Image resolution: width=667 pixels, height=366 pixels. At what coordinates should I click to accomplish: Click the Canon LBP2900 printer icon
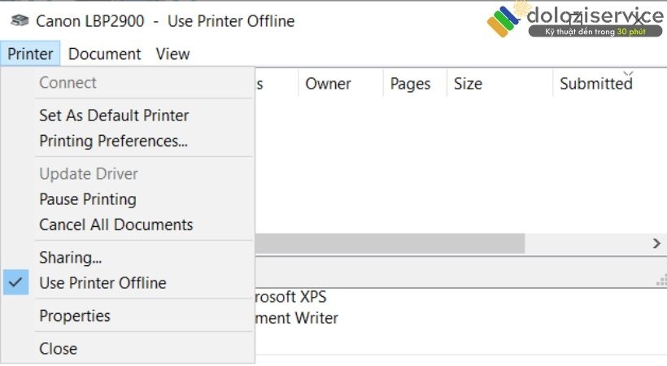[20, 21]
